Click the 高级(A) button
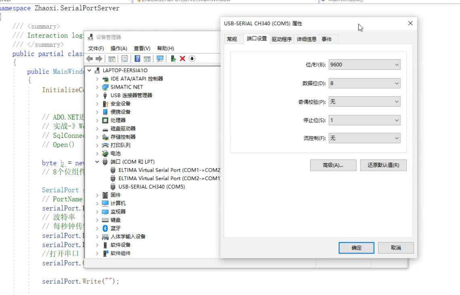460x295 pixels. (333, 165)
